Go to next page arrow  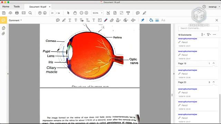tap(45, 13)
